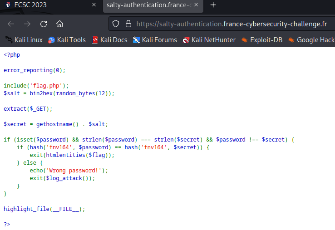Go to the browser home page

click(x=59, y=24)
